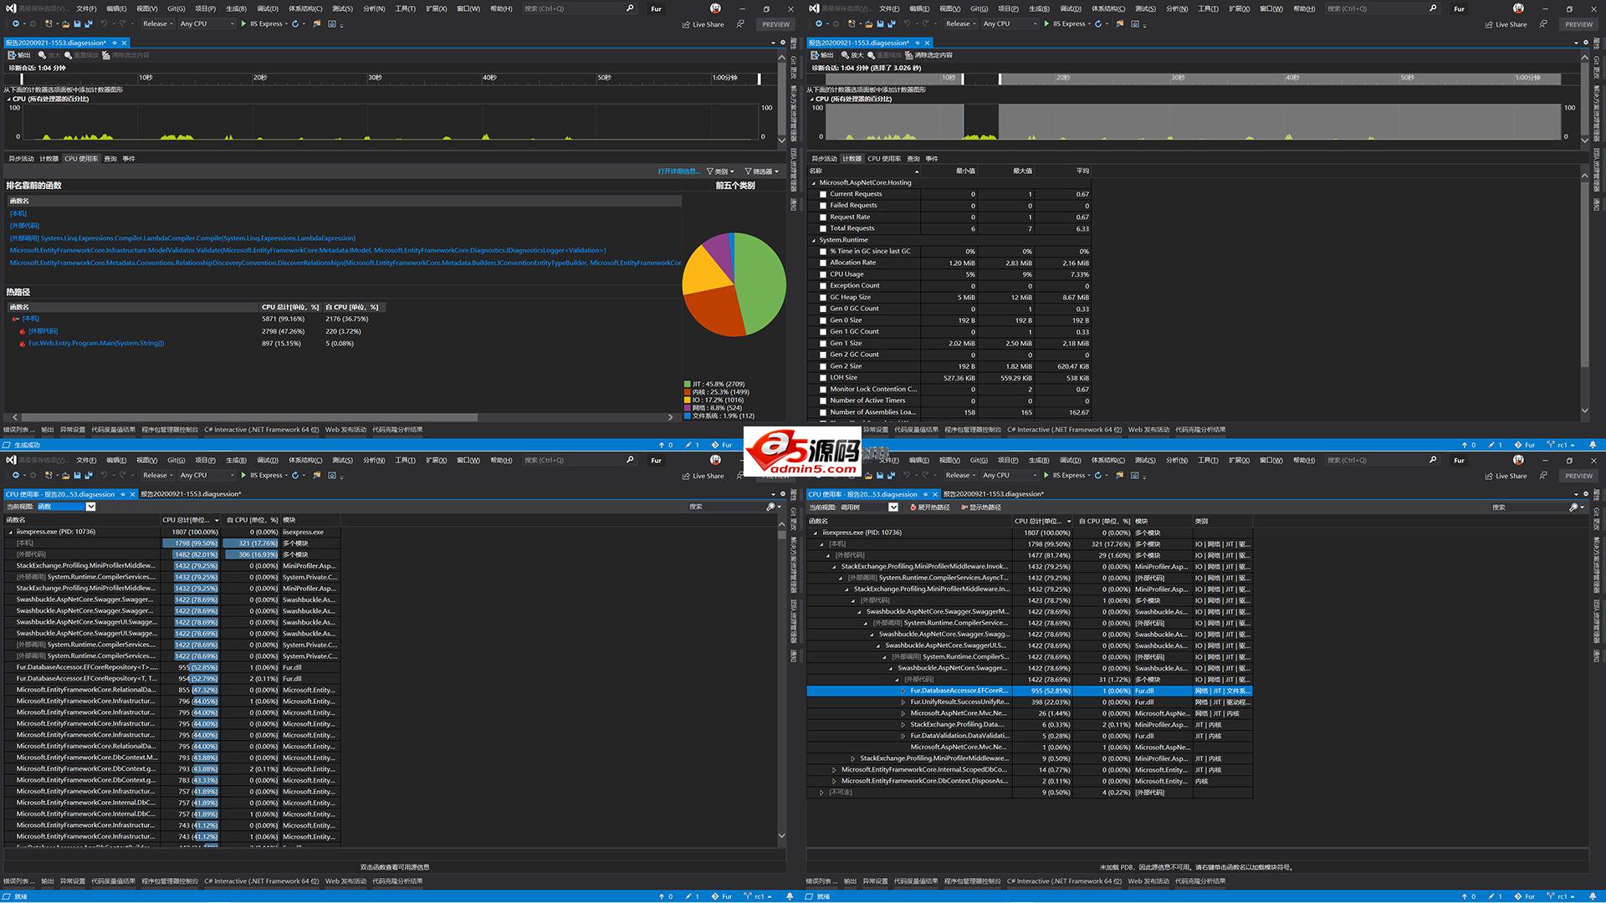Viewport: 1606px width, 903px height.
Task: Enable the CPU Usage counter checkbox
Action: click(x=823, y=274)
